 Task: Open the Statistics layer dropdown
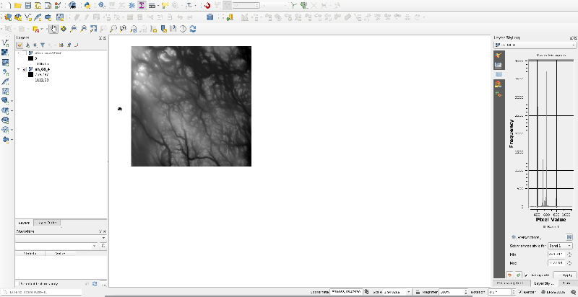coord(61,238)
